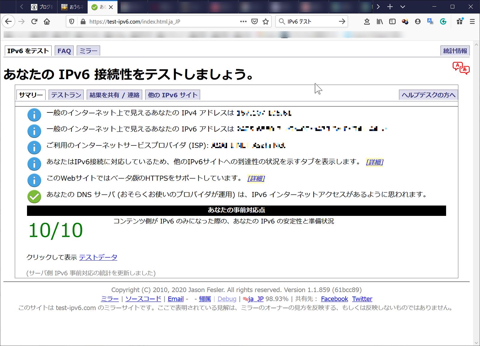
Task: Click the Debug footer link
Action: (227, 299)
